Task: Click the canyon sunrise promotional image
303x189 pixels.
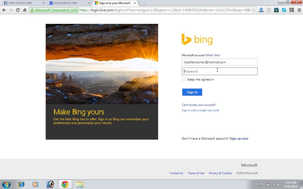Action: (102, 64)
